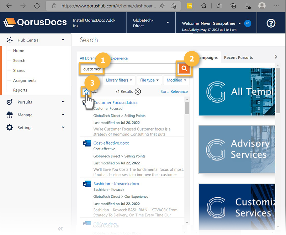286x235 pixels.
Task: Collapse the sidebar with the double chevron
Action: point(60,229)
